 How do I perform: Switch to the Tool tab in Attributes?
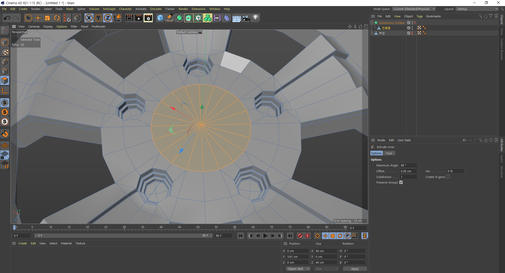pyautogui.click(x=389, y=153)
